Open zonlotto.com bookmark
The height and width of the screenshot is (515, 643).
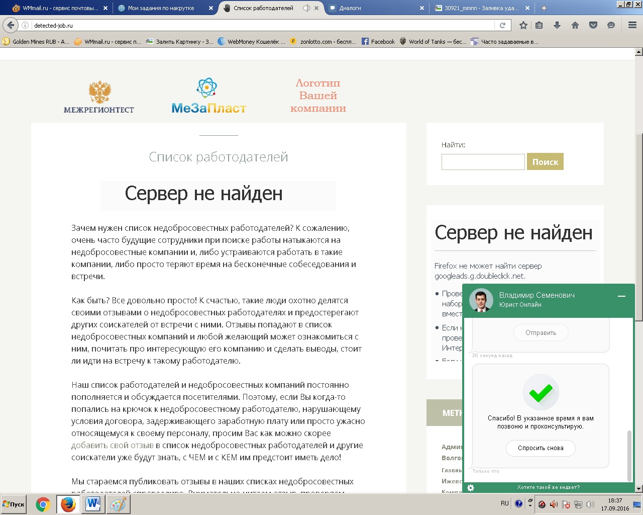pyautogui.click(x=323, y=42)
